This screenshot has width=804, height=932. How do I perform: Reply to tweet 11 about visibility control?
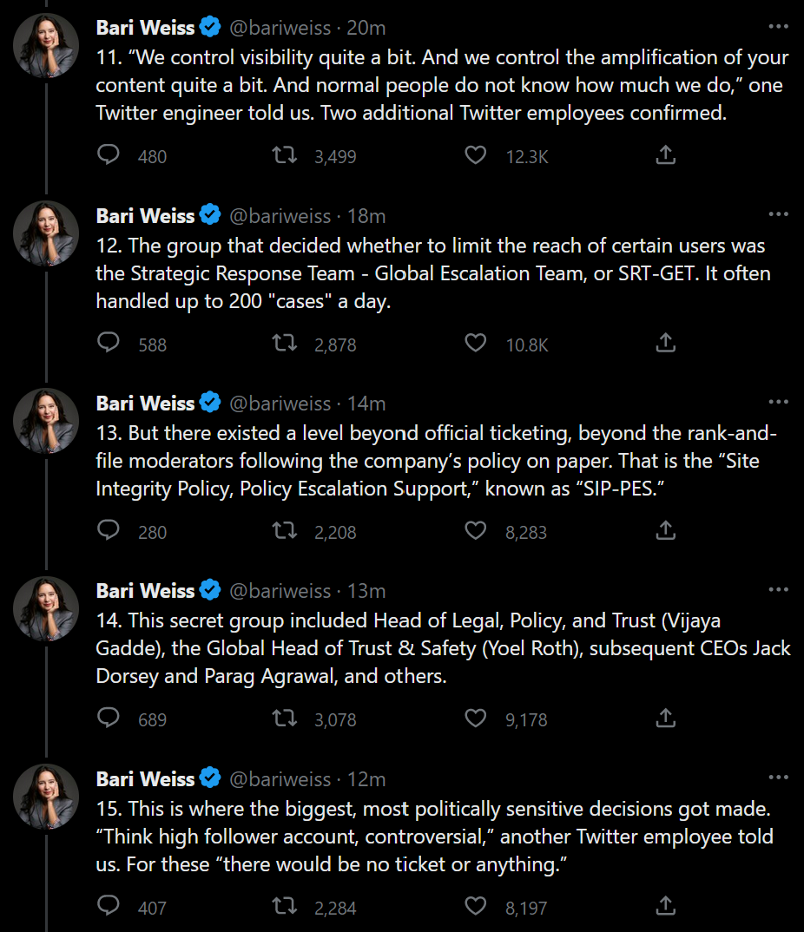108,155
